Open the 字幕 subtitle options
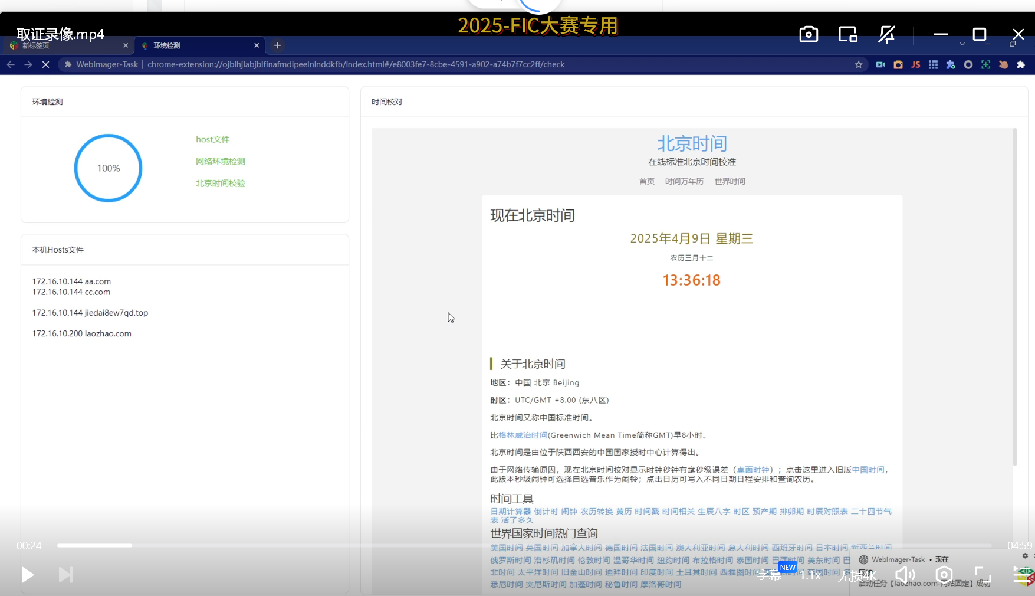The height and width of the screenshot is (596, 1035). tap(769, 575)
